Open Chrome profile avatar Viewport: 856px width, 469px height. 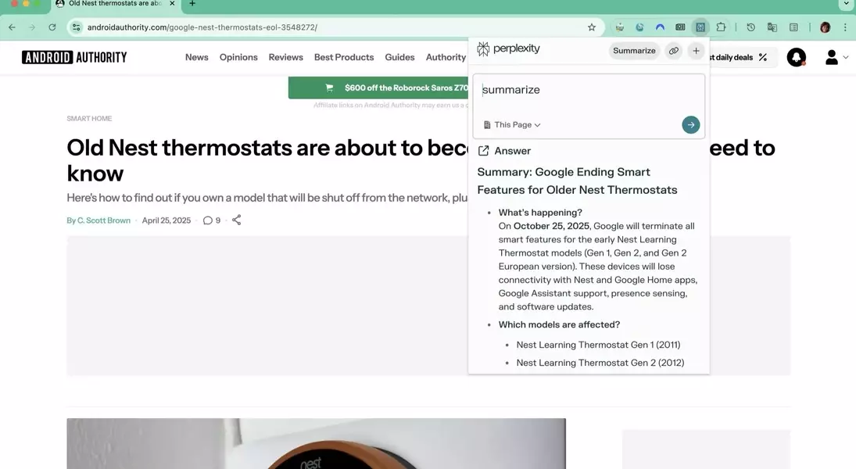825,27
